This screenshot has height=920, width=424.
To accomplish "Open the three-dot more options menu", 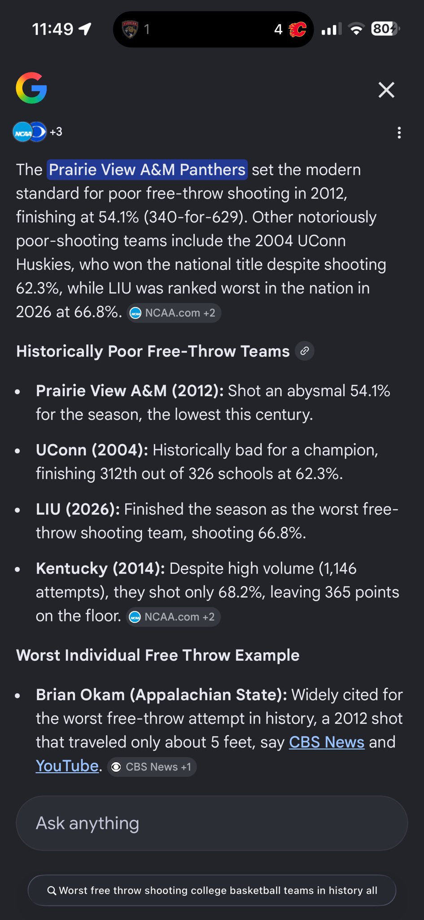I will pyautogui.click(x=399, y=133).
